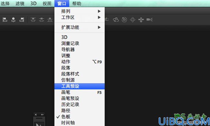
Task: Click the distribute top edges icon
Action: pos(33,20)
